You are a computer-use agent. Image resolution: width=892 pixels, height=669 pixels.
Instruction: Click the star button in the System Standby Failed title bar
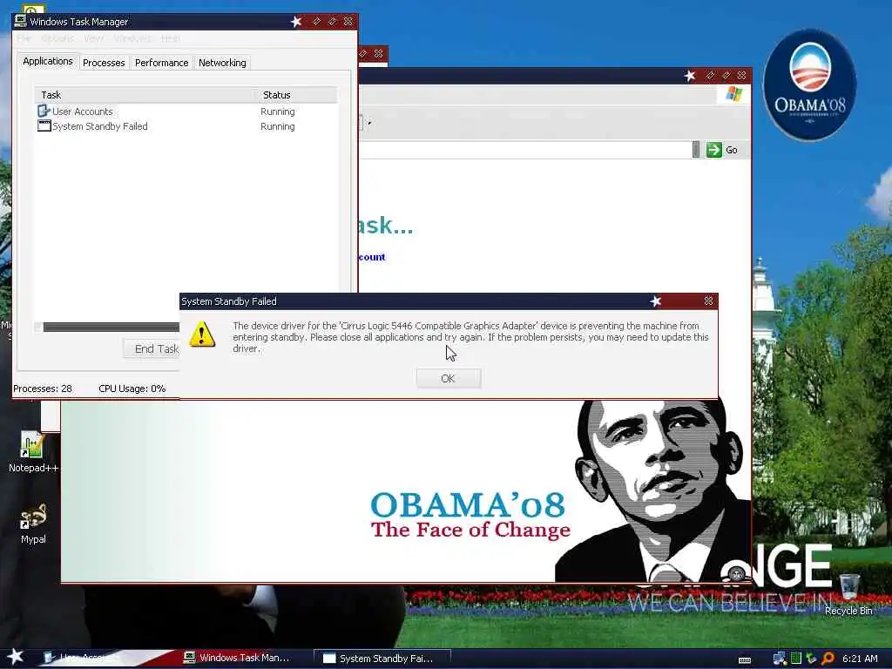pyautogui.click(x=656, y=301)
